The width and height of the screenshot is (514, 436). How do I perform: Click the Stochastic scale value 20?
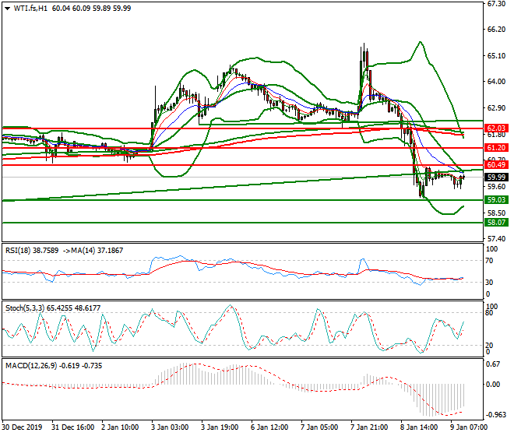pos(489,346)
